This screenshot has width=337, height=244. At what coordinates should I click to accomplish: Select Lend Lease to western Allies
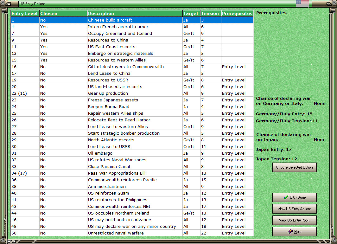coord(132,127)
